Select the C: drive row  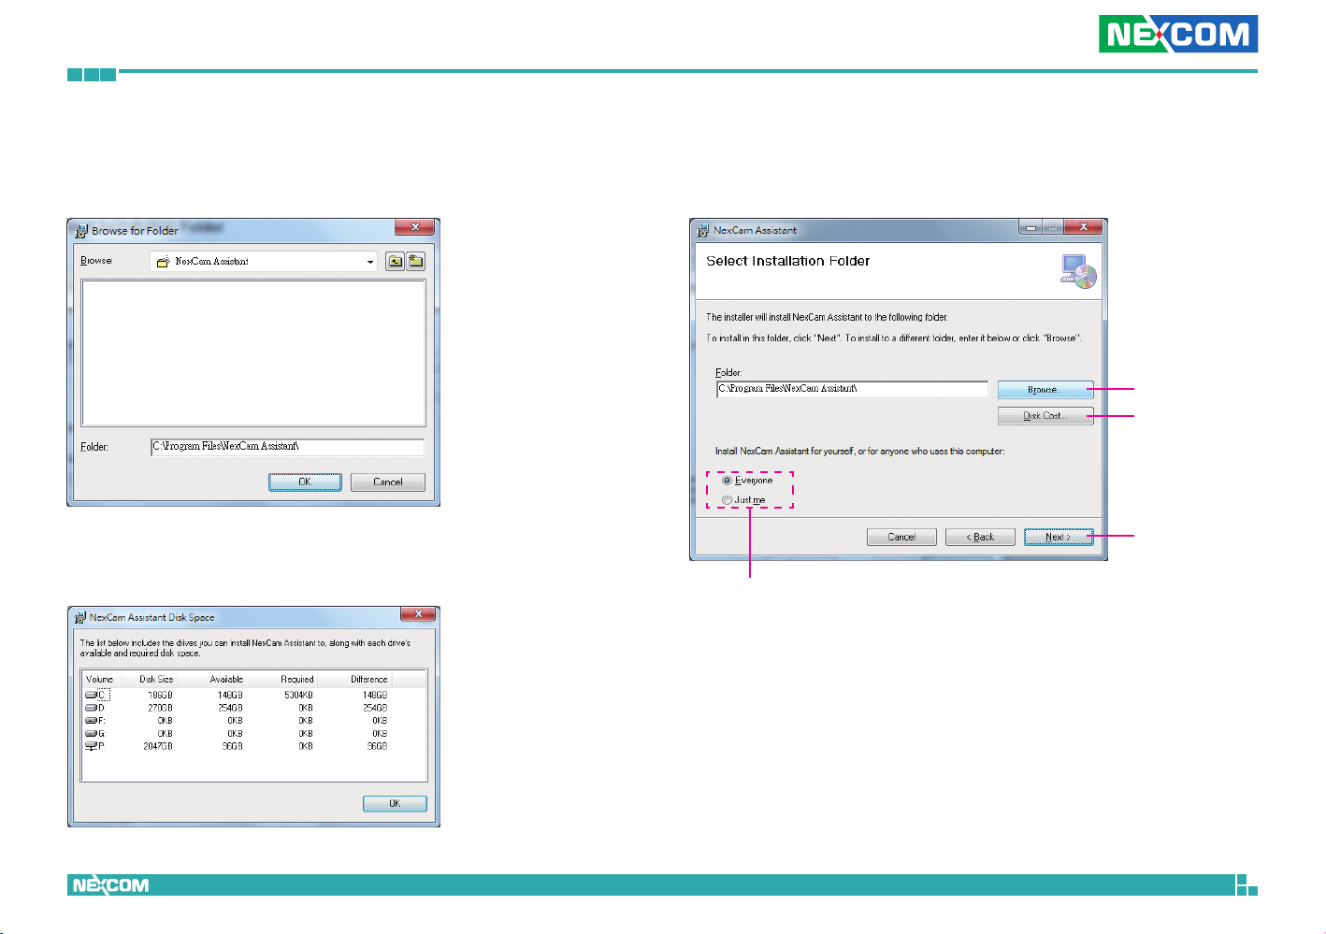tap(236, 696)
